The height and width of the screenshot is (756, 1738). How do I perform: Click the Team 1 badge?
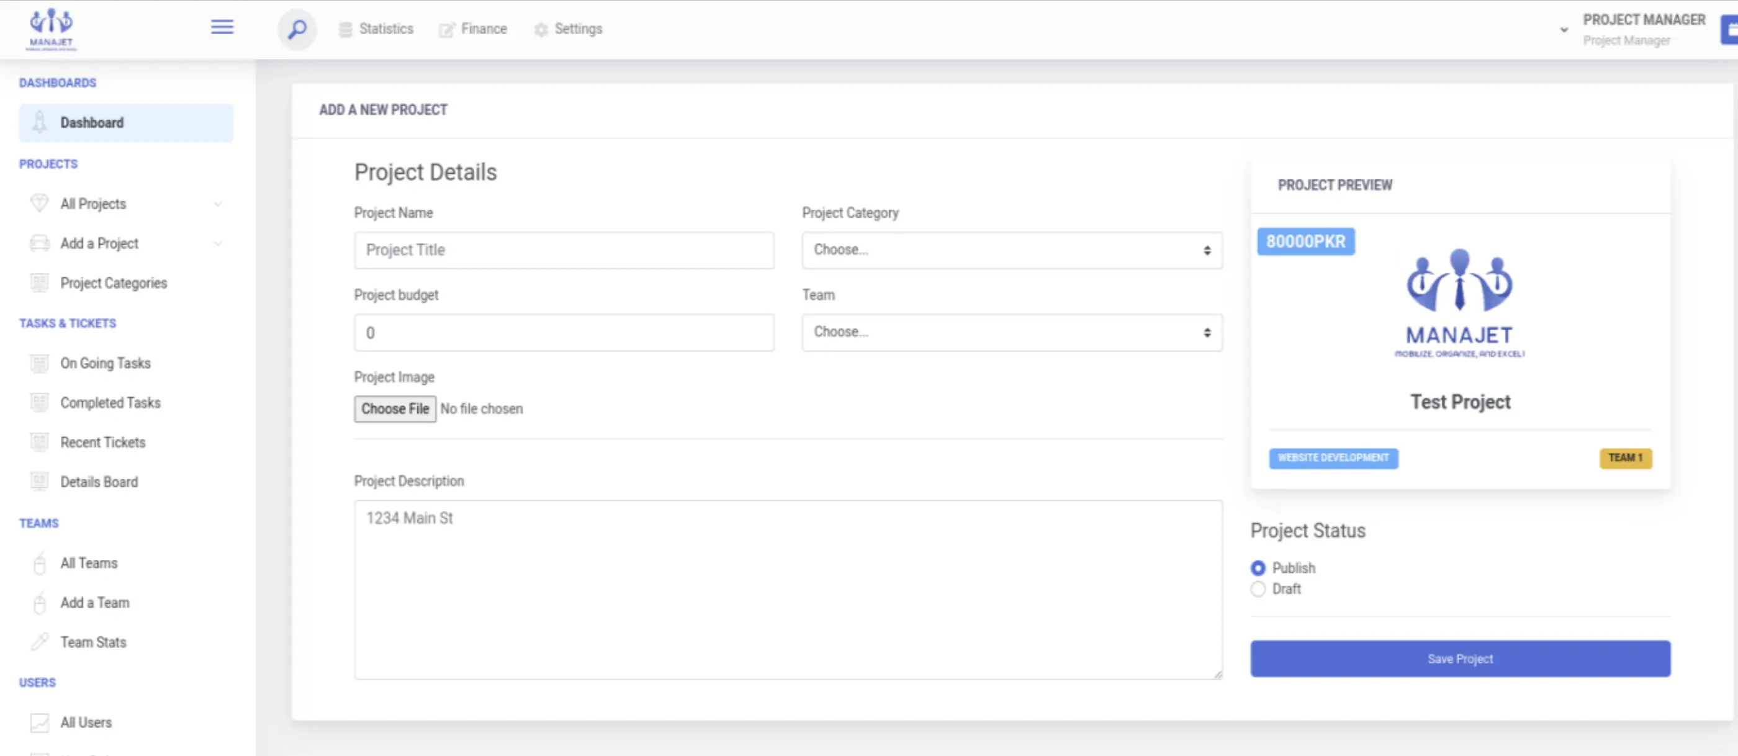tap(1625, 458)
